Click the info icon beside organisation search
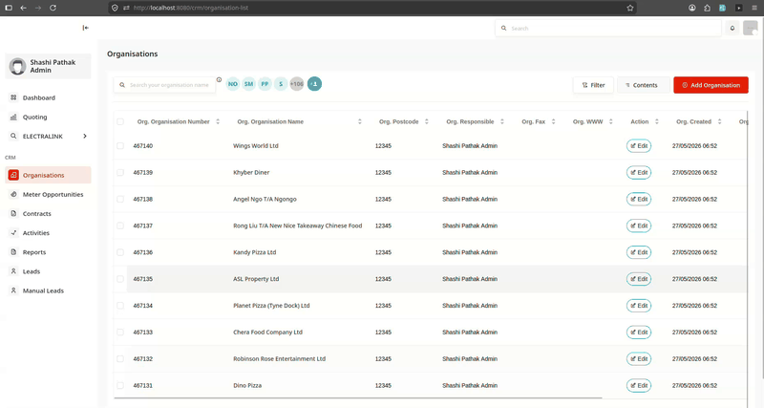The image size is (764, 408). (219, 79)
